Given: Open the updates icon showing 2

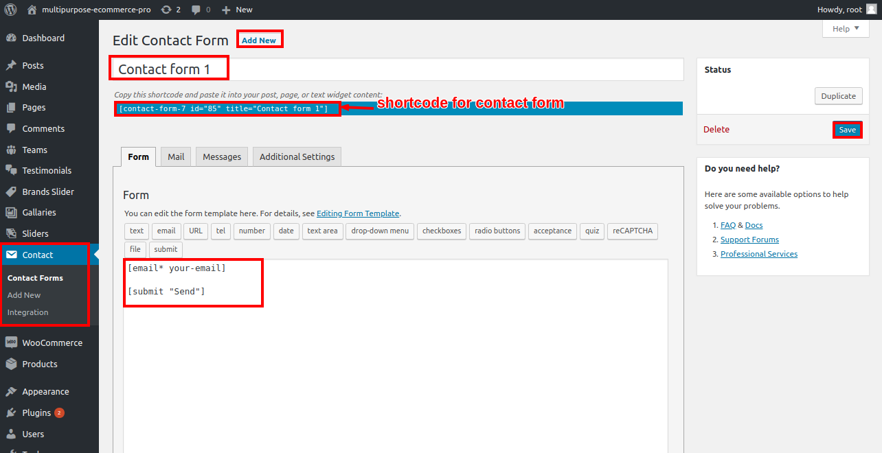Looking at the screenshot, I should point(166,10).
